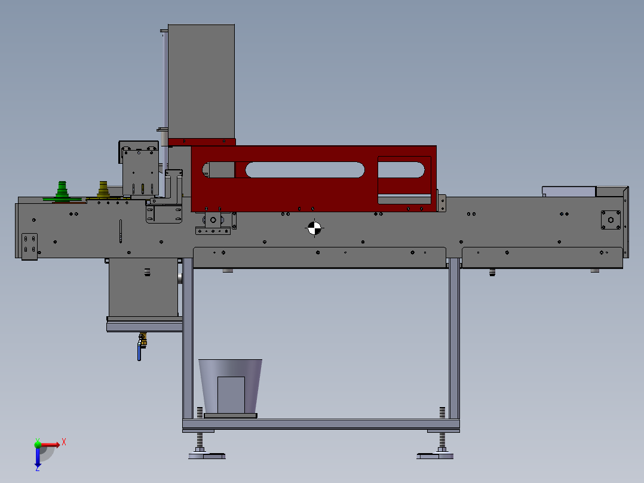The image size is (644, 483).
Task: Select the blue Z axis of the triad
Action: click(x=38, y=457)
